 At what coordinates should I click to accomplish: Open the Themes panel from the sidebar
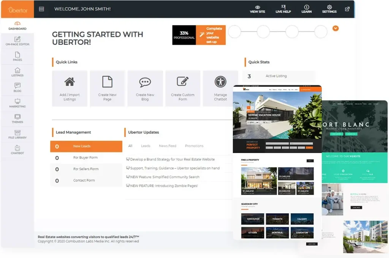coord(18,118)
